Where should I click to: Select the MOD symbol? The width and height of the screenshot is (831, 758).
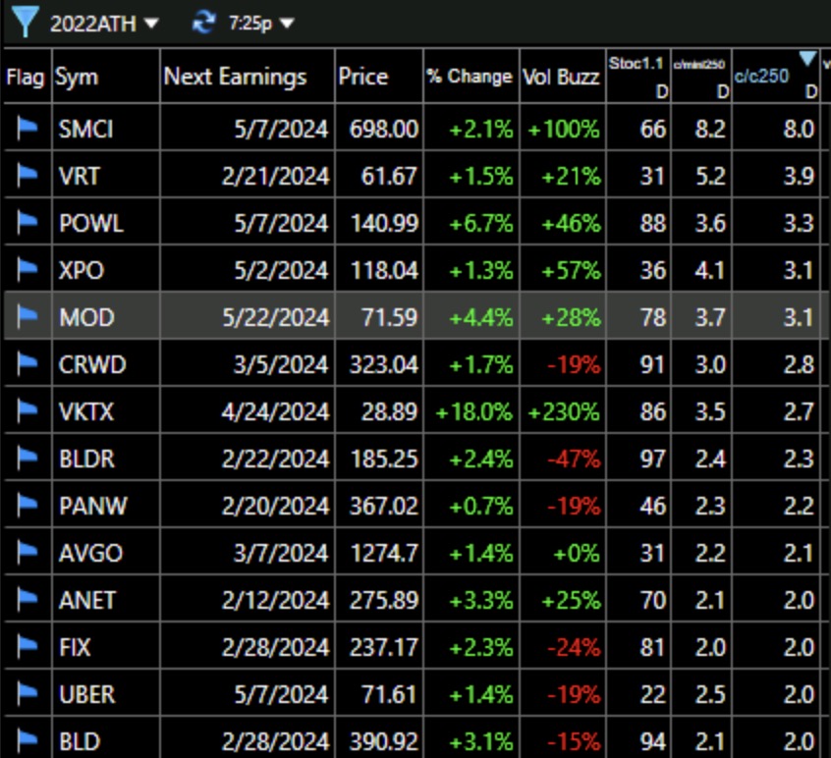[x=86, y=318]
